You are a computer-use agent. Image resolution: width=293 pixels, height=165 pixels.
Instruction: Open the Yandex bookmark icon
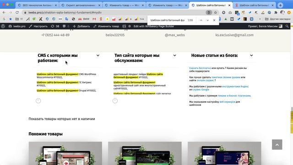(101, 19)
